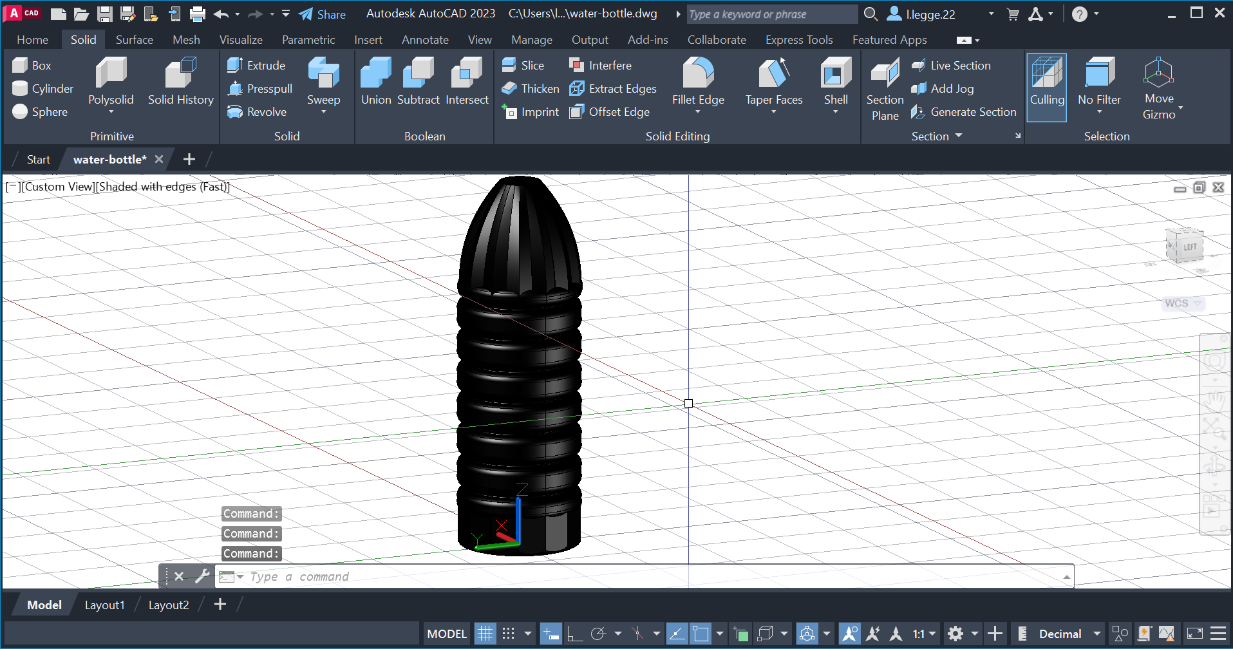Activate the Revolve tool
Screen dimensions: 1233x649
257,111
